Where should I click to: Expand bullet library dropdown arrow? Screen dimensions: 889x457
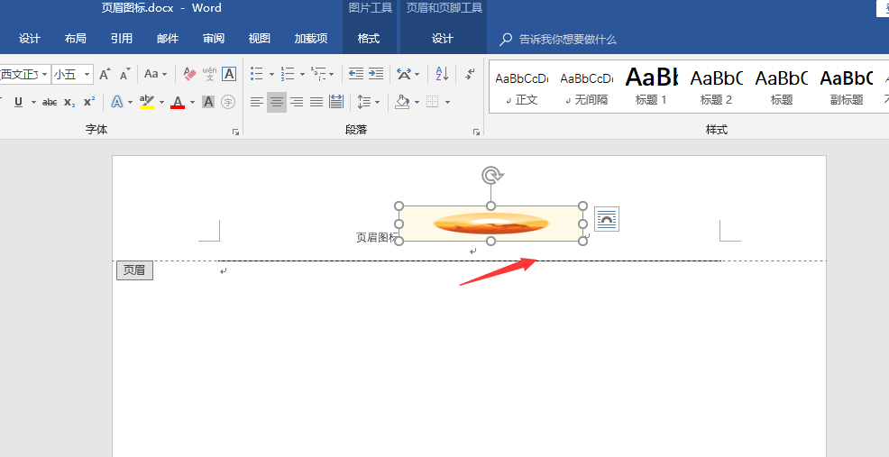(x=271, y=74)
